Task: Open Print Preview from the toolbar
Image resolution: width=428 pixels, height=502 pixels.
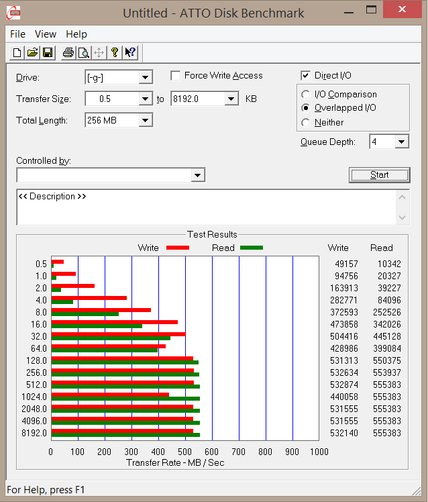Action: [x=83, y=53]
